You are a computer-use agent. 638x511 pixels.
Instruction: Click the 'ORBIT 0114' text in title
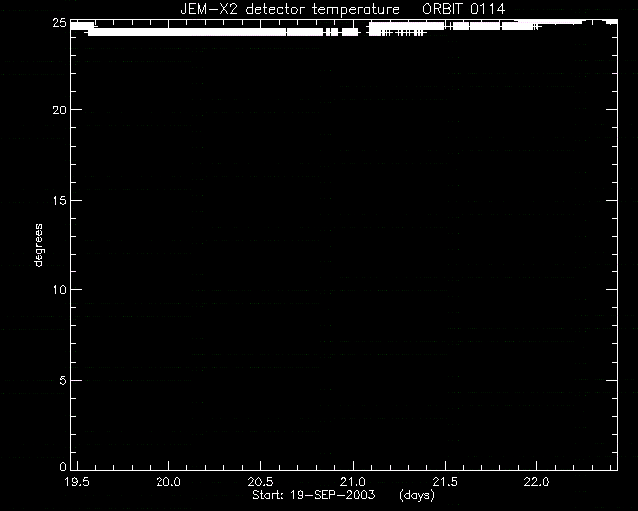pyautogui.click(x=464, y=9)
